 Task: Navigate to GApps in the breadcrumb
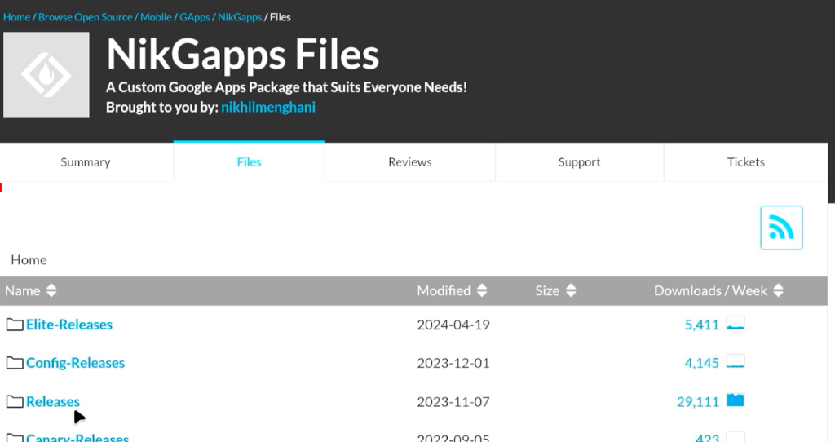[x=194, y=17]
